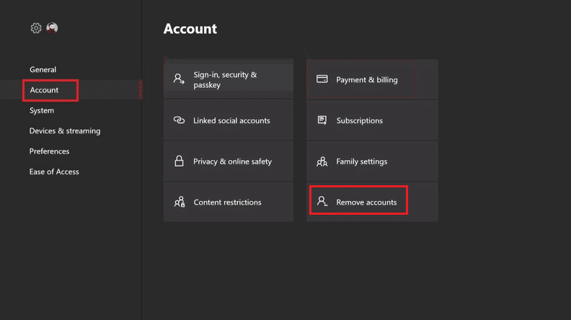Click the remove accounts person icon
571x320 pixels.
click(322, 202)
